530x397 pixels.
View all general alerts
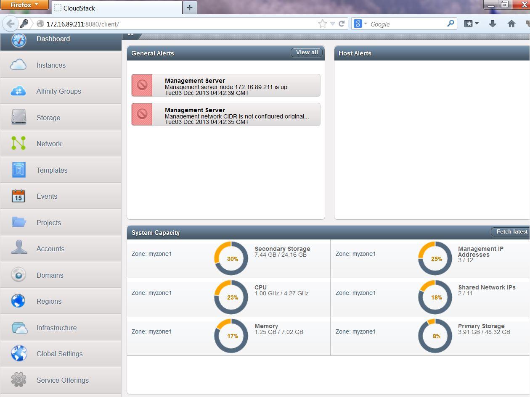(x=307, y=53)
